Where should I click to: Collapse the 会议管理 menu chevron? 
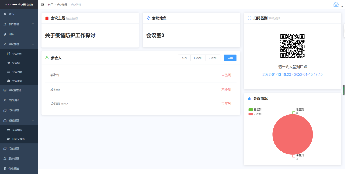click(x=33, y=44)
